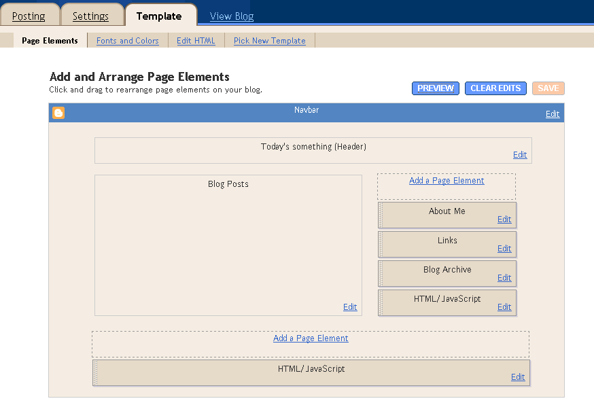Click the PREVIEW button
Screen dimensions: 594x420
coord(436,88)
